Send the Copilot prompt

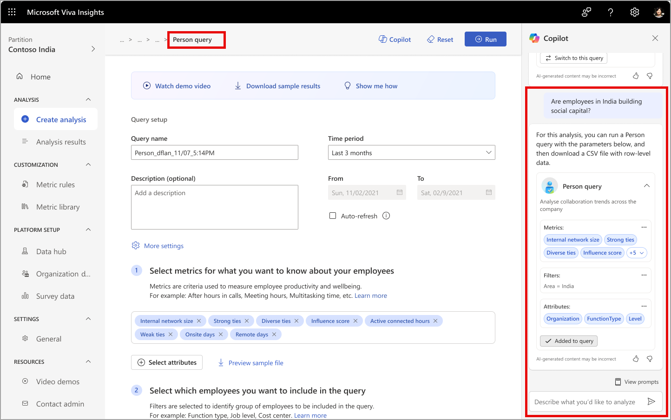coord(651,401)
